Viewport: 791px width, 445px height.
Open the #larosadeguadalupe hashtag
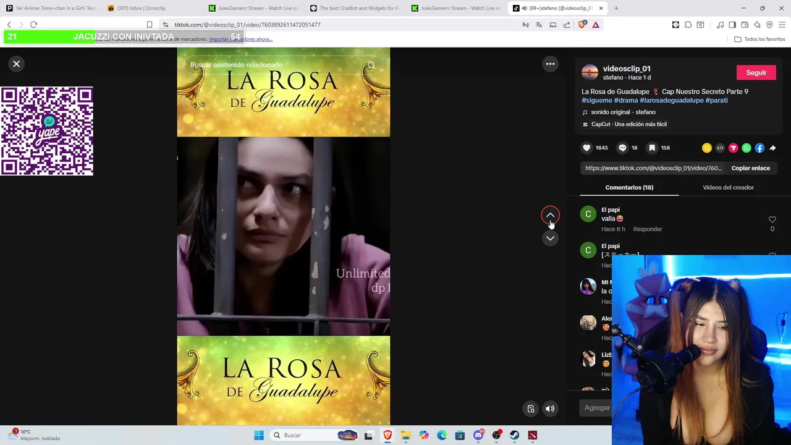tap(672, 100)
